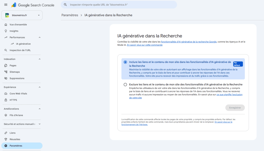Click the Sitemaps tree icon

coord(6,72)
